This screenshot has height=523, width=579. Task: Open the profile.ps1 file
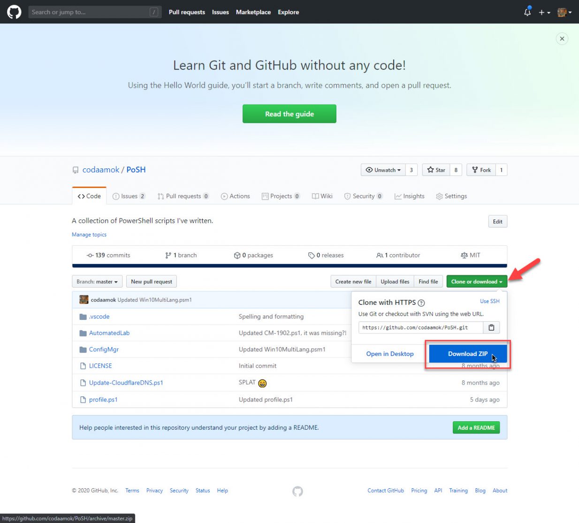(104, 399)
